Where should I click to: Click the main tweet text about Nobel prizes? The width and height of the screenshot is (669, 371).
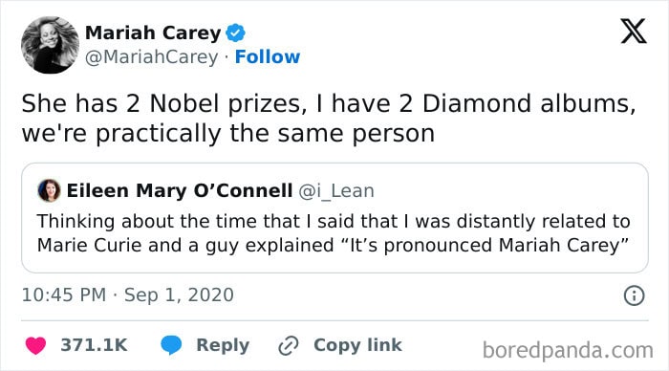[329, 119]
